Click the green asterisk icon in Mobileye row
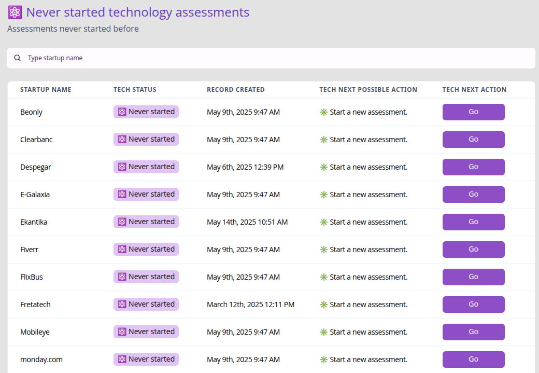Screen dimensions: 539x373 [x=323, y=333]
